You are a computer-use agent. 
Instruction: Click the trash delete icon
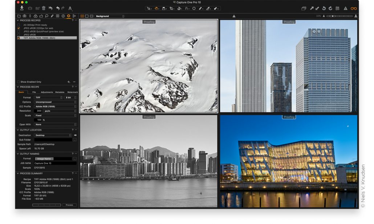point(44,8)
